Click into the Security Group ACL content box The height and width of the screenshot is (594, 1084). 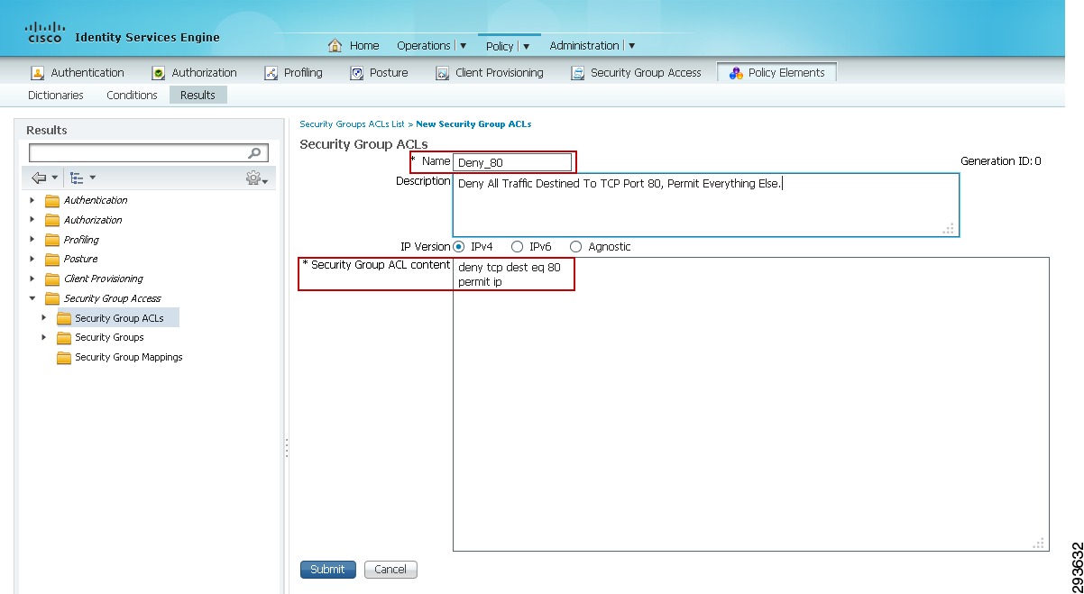pos(750,404)
